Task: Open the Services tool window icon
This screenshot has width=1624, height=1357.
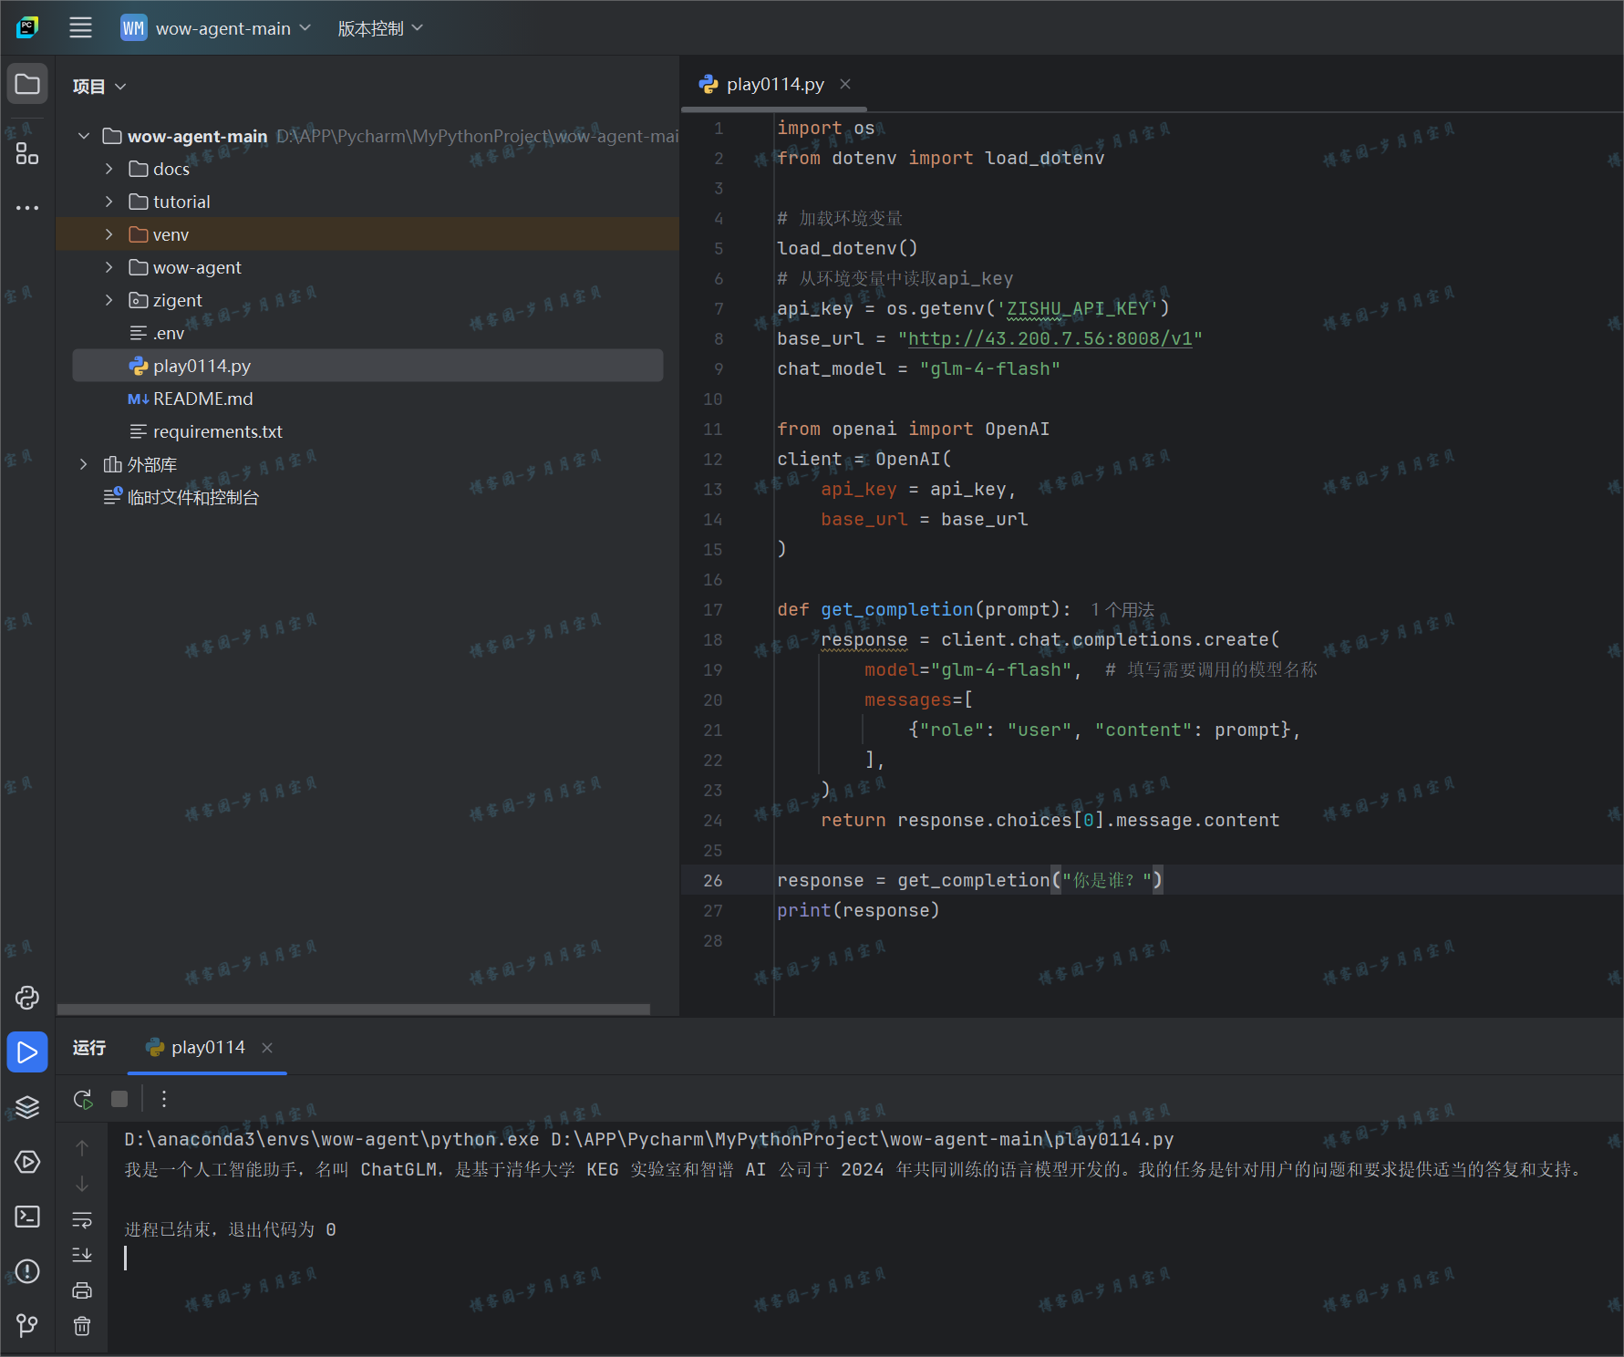Action: click(x=27, y=1162)
